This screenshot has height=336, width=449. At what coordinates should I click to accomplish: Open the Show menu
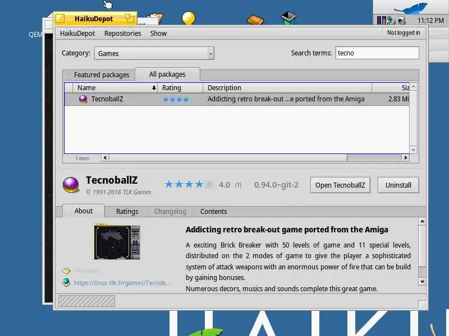158,34
